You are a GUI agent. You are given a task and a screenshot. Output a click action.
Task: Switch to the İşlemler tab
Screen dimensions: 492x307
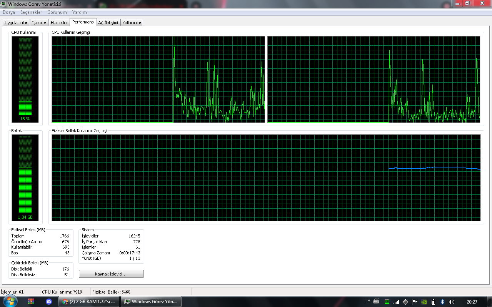[x=39, y=23]
